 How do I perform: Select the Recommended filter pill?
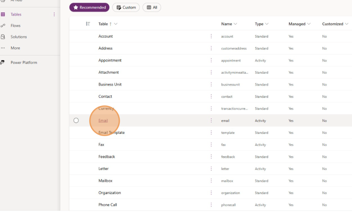89,7
